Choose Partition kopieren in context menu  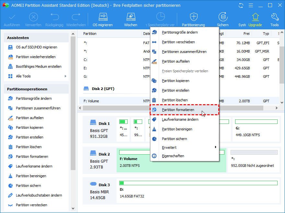click(185, 81)
